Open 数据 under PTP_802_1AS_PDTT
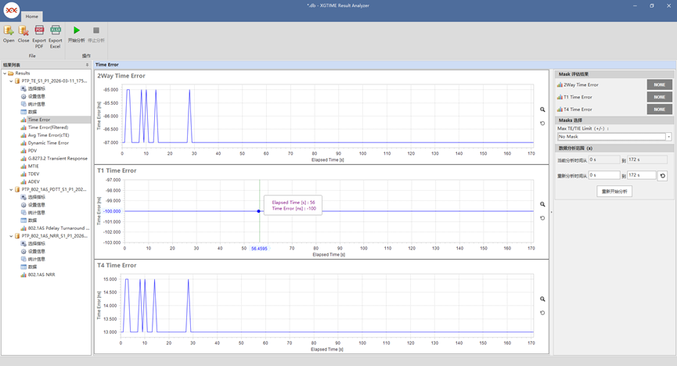 tap(32, 221)
